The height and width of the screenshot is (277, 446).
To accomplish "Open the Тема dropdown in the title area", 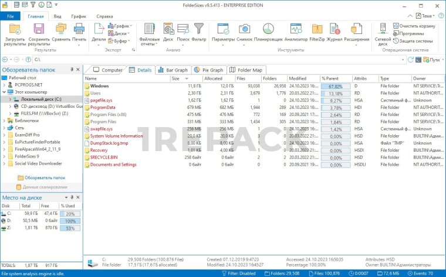I will (427, 16).
